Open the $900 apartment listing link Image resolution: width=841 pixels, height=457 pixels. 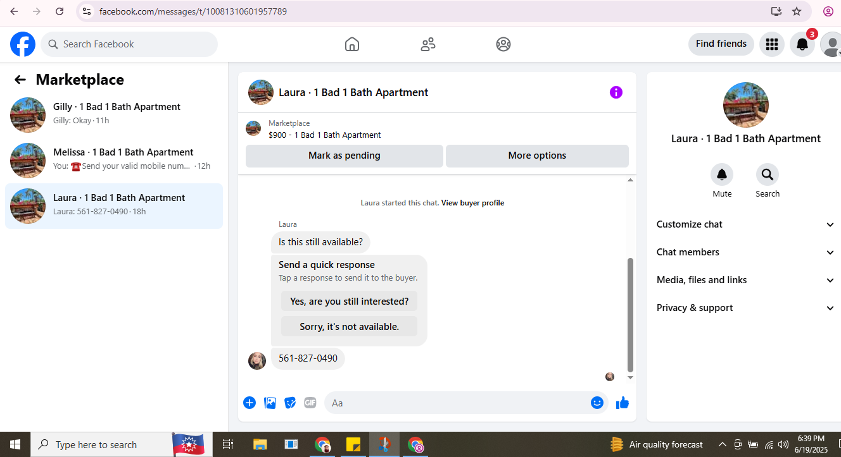(x=325, y=135)
